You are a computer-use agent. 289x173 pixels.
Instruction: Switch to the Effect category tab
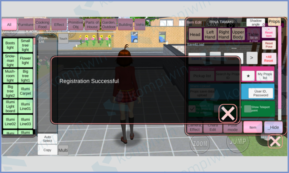(x=59, y=24)
